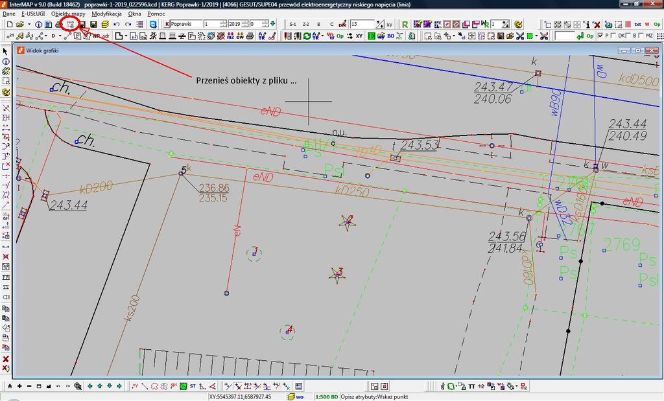664x401 pixels.
Task: Pan map left with green left arrow
Action: pos(90,385)
